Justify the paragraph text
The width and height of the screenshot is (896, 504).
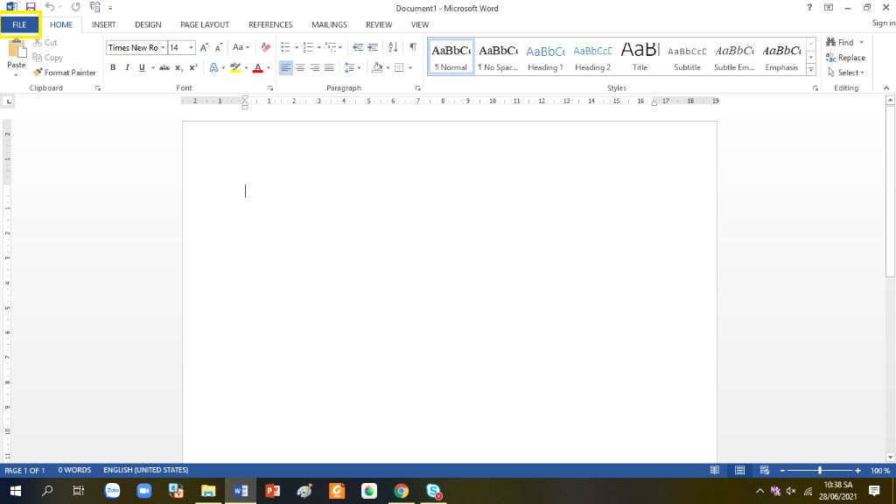tap(329, 67)
